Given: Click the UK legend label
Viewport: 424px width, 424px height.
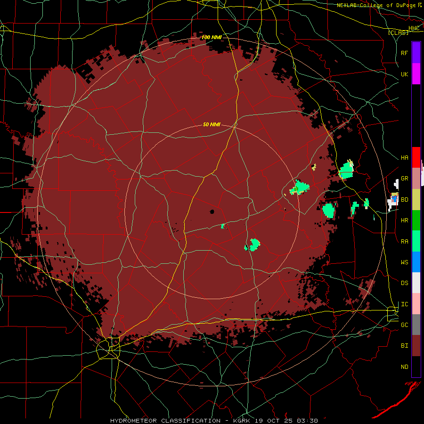Looking at the screenshot, I should pos(405,74).
